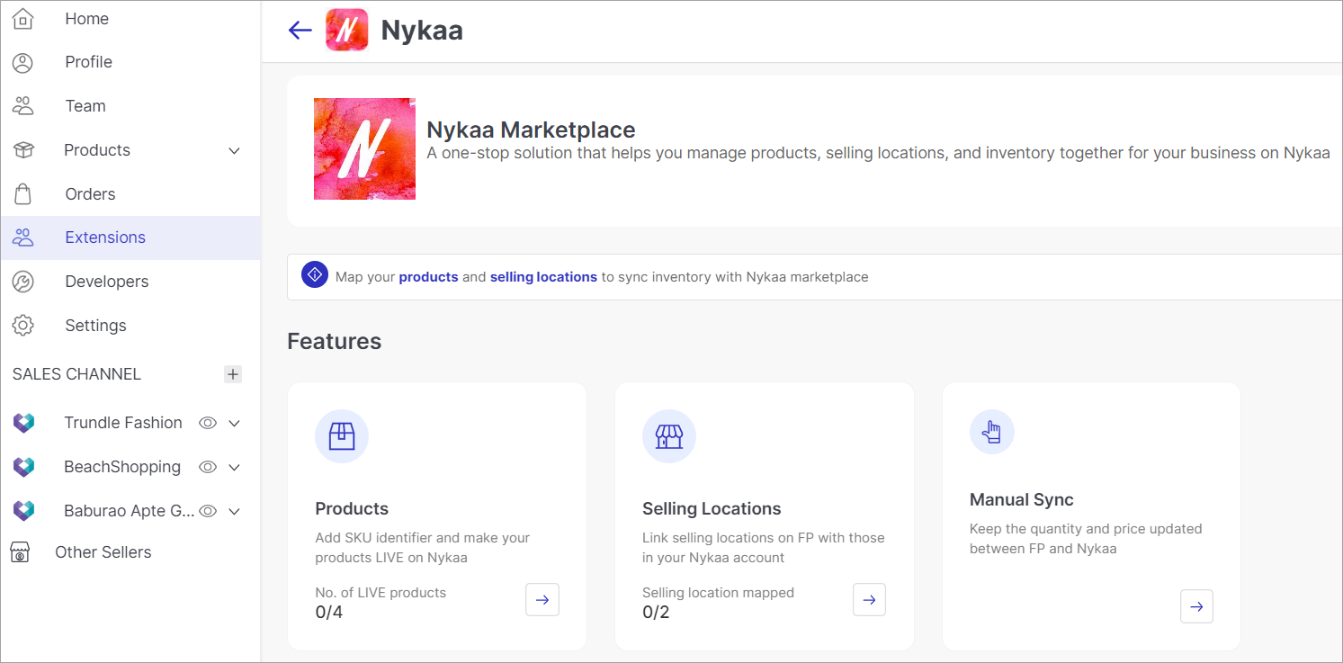Open Home from the sidebar
1343x663 pixels.
pyautogui.click(x=86, y=18)
